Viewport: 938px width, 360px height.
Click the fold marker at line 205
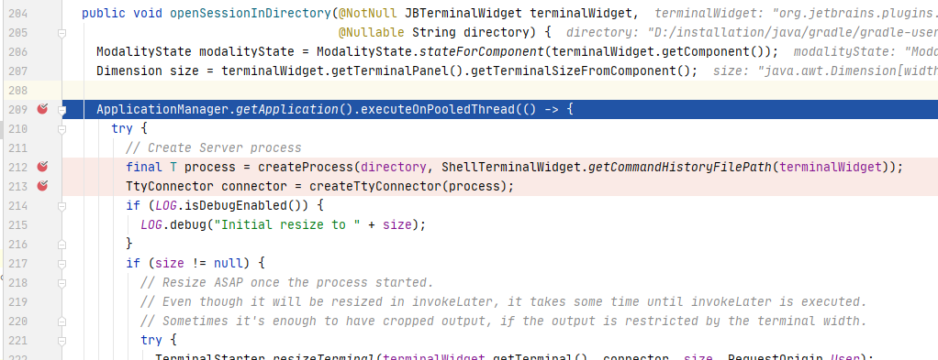click(x=61, y=33)
